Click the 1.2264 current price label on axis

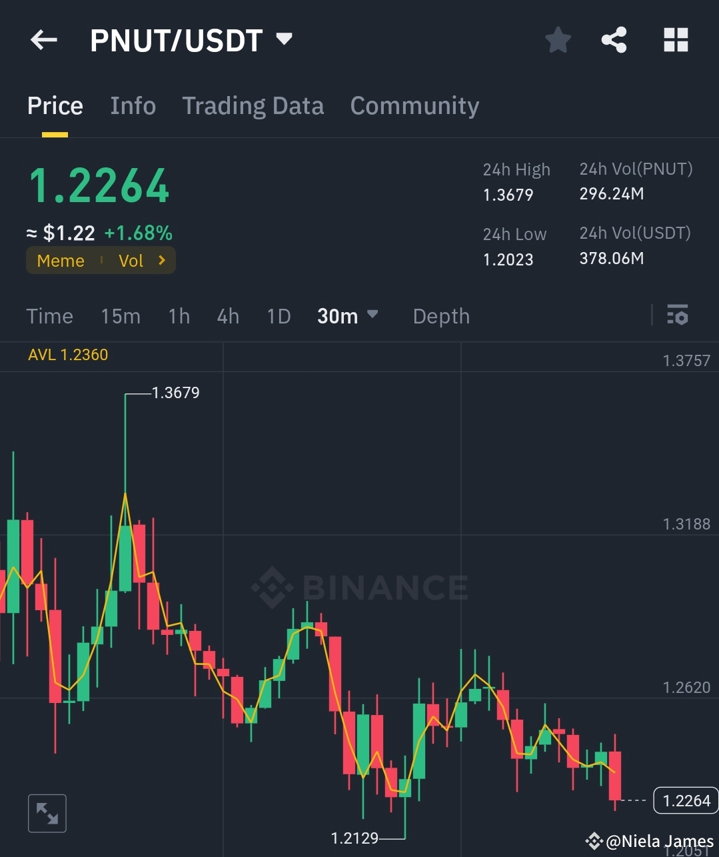tap(686, 800)
